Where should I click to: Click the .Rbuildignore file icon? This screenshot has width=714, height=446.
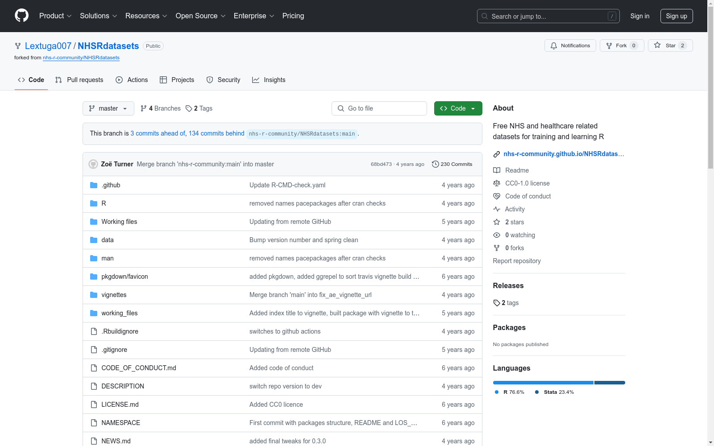click(x=94, y=331)
